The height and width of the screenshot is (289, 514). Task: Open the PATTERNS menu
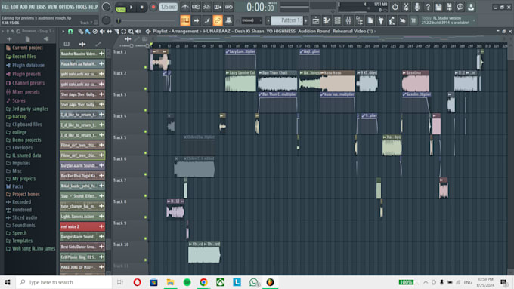[x=38, y=7]
